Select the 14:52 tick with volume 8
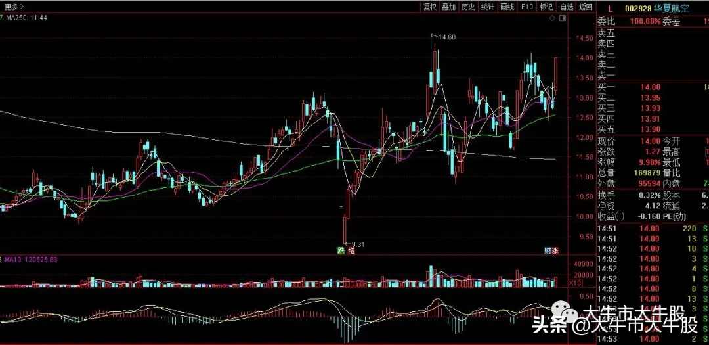The width and height of the screenshot is (709, 345). pos(653,288)
